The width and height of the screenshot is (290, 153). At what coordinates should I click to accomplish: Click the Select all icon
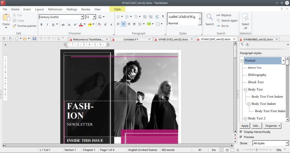point(245,17)
